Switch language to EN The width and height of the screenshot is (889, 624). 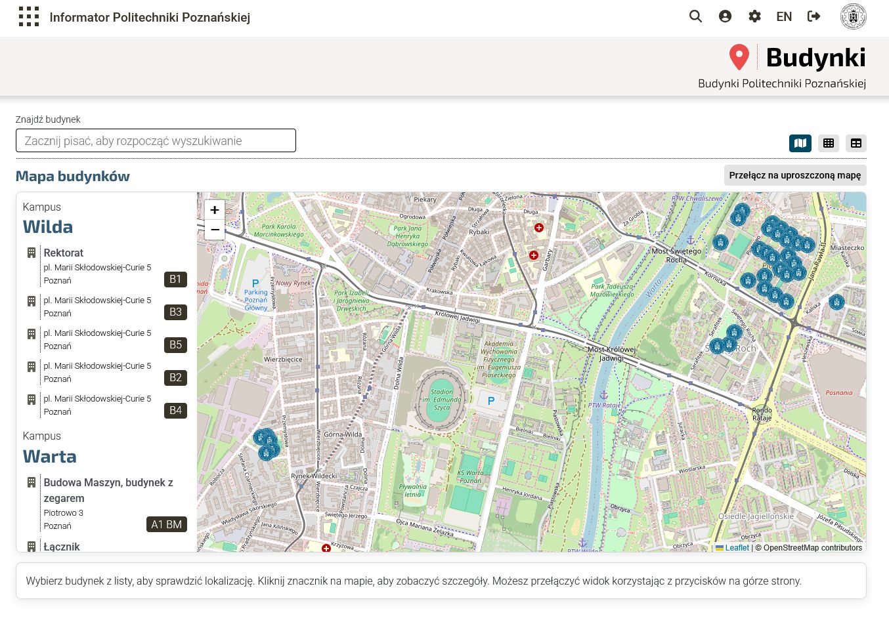(x=784, y=16)
